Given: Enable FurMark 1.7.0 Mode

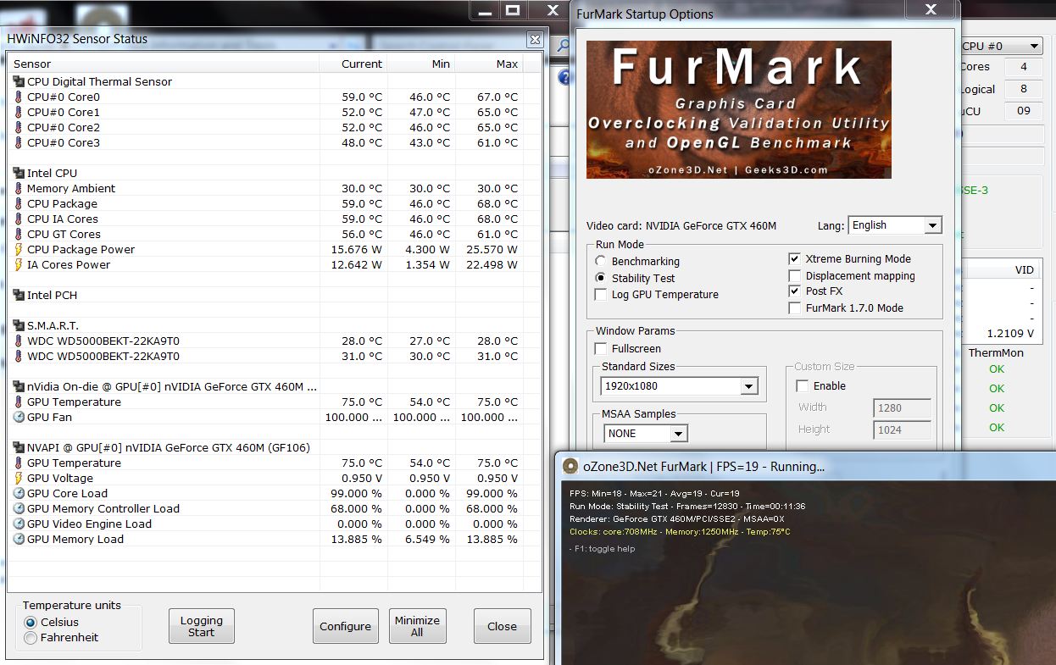Looking at the screenshot, I should 794,308.
